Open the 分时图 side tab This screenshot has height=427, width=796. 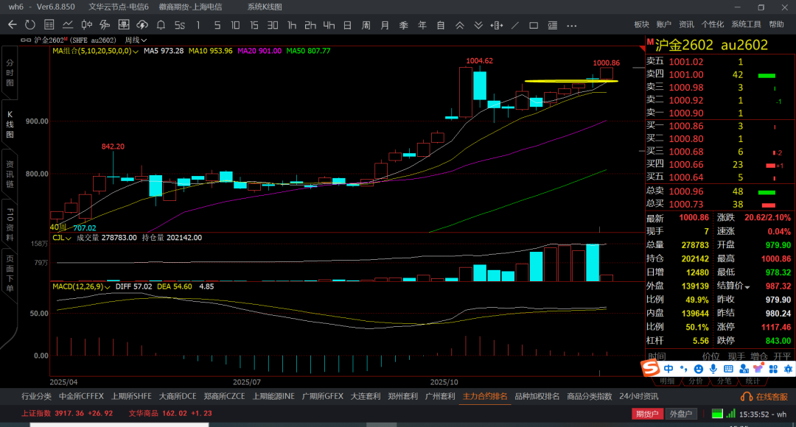click(x=10, y=73)
